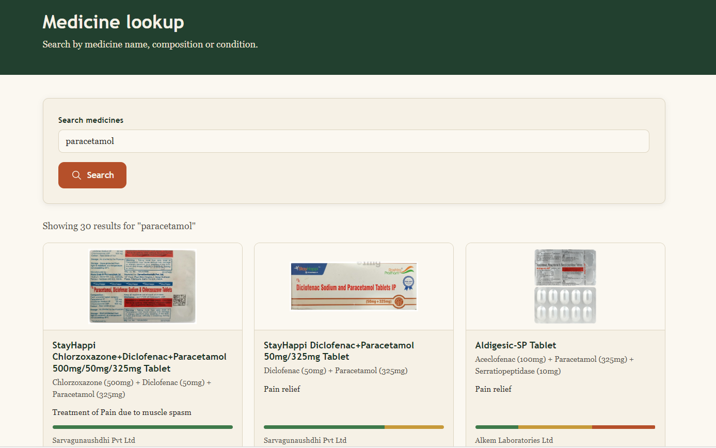Click 'Sarvagunaushdhi Pvt Ltd' under the Diclofenac+Paracetamol card
This screenshot has height=448, width=716.
(305, 440)
